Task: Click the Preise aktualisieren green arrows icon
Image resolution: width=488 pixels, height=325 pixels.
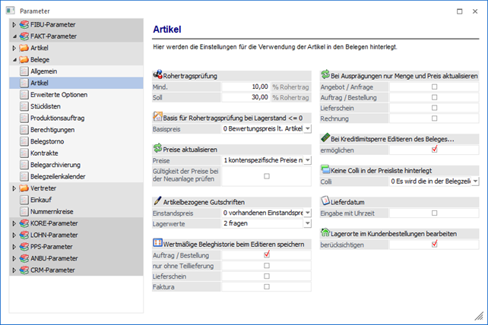Action: pyautogui.click(x=158, y=149)
